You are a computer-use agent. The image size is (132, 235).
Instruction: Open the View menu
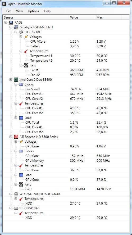pos(20,11)
